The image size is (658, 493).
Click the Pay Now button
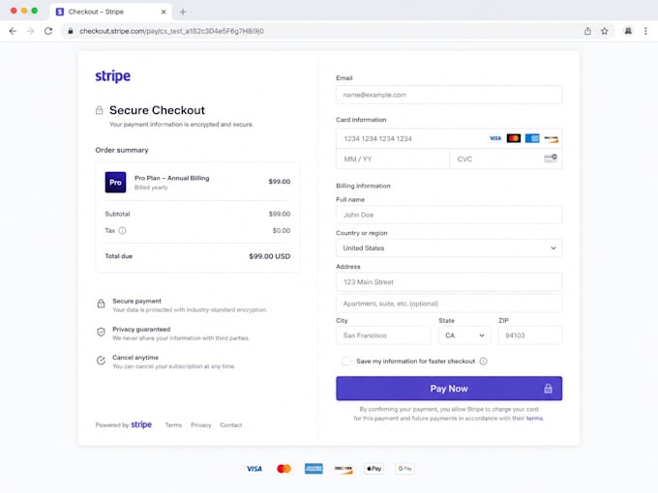tap(449, 389)
